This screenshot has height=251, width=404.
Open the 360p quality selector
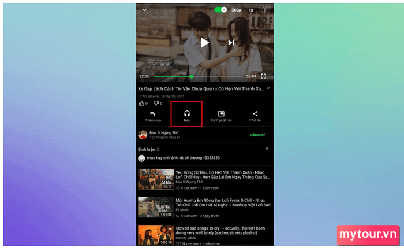(236, 10)
